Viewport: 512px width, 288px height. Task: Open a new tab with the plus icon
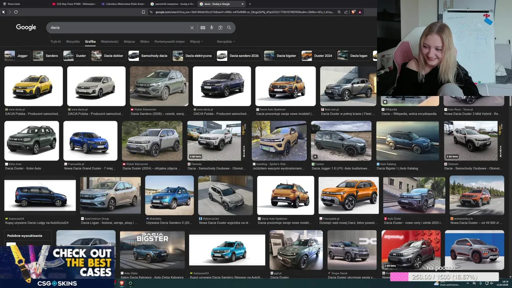(x=250, y=4)
